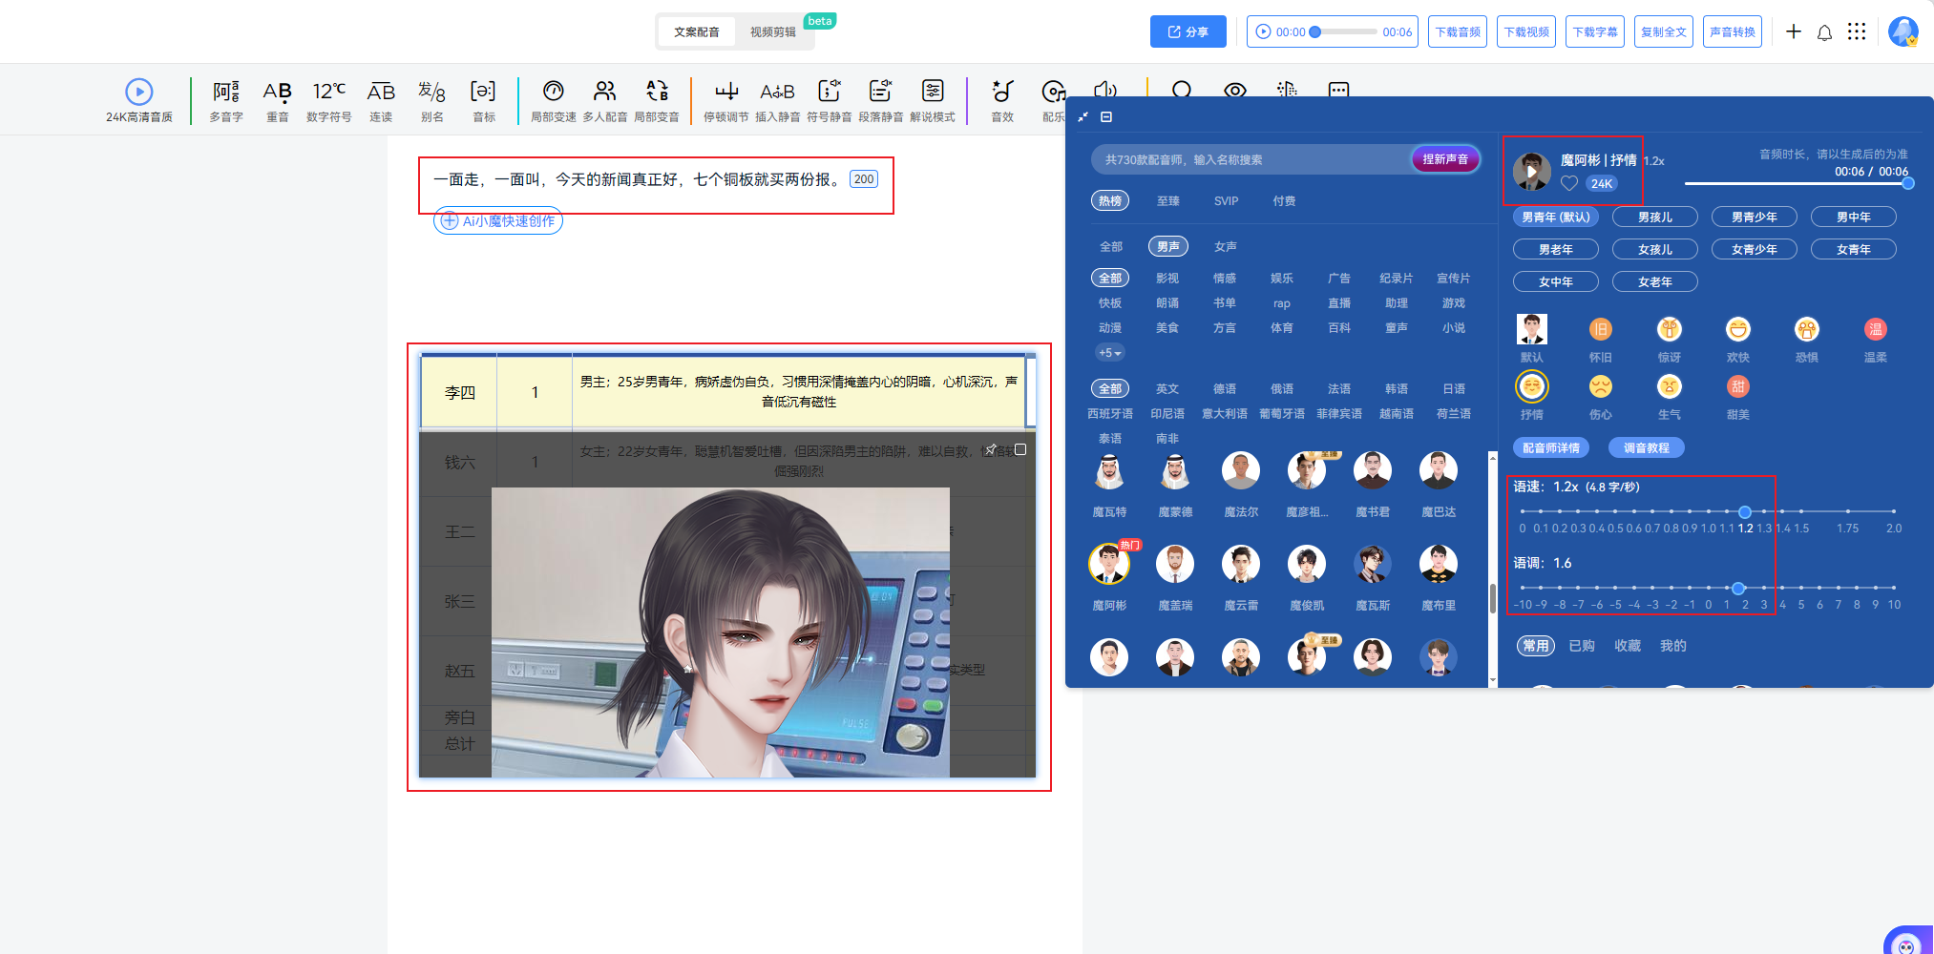Select the 多人配音 multi-voice icon
The image size is (1934, 954).
[x=604, y=93]
